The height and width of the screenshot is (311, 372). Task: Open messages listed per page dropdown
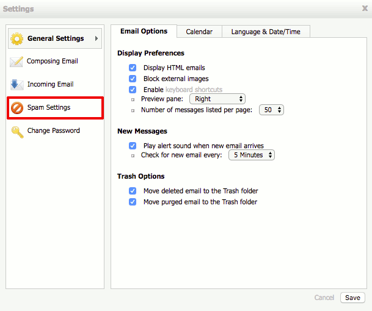(271, 110)
